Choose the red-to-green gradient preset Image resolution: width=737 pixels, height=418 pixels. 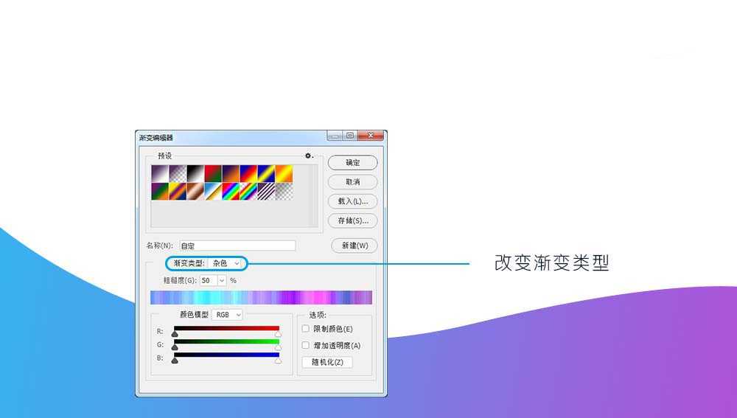pyautogui.click(x=213, y=173)
